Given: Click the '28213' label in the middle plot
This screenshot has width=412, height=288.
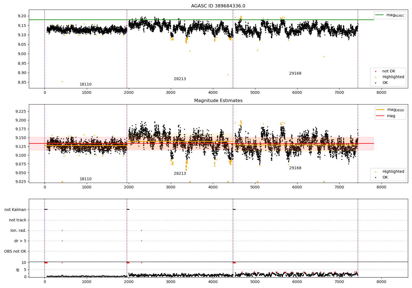Looking at the screenshot, I should (180, 174).
